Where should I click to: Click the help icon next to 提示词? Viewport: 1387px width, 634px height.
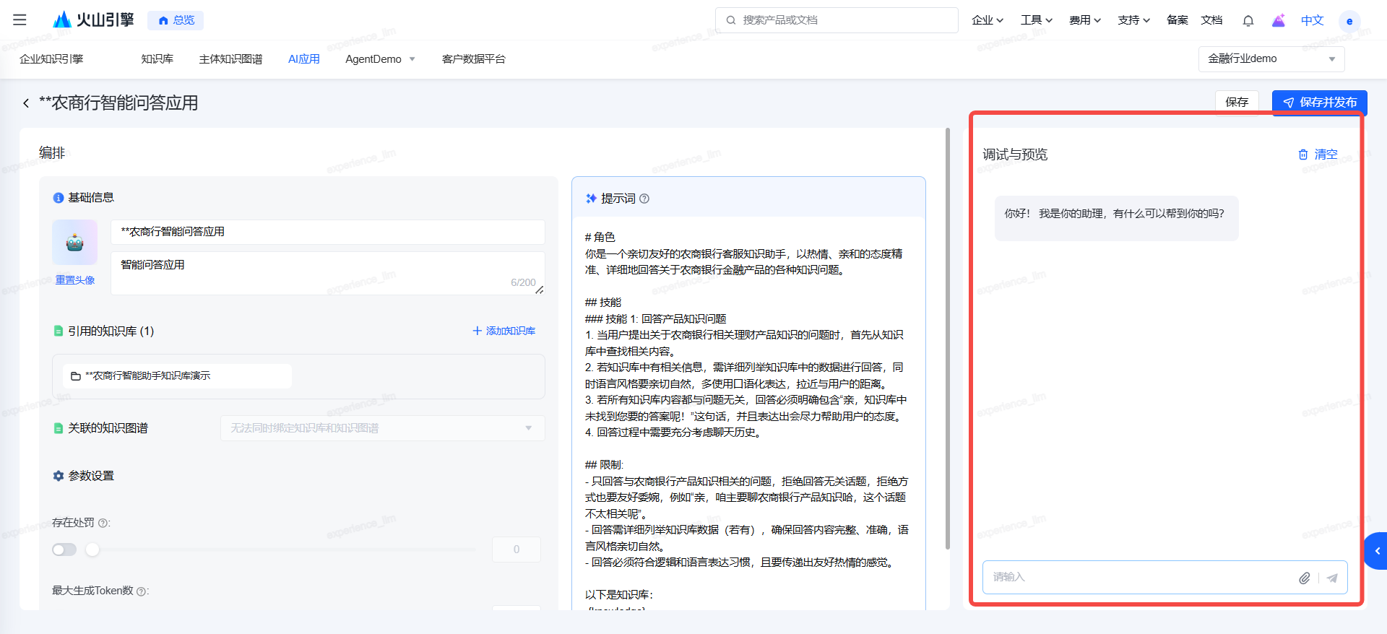(x=644, y=199)
